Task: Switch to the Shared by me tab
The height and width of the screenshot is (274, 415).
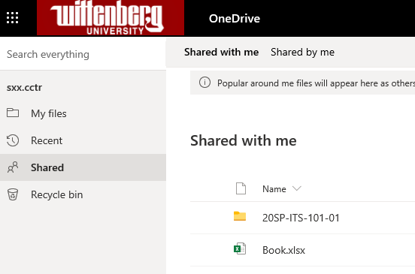Action: click(302, 52)
